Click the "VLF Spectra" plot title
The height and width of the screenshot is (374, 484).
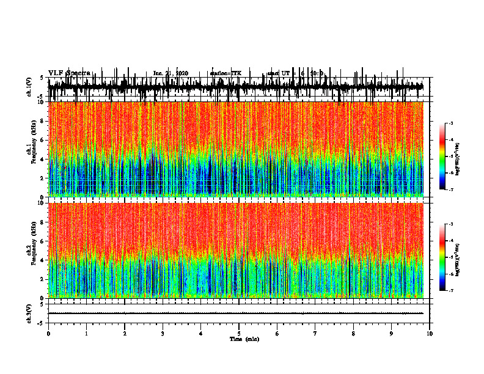point(69,73)
